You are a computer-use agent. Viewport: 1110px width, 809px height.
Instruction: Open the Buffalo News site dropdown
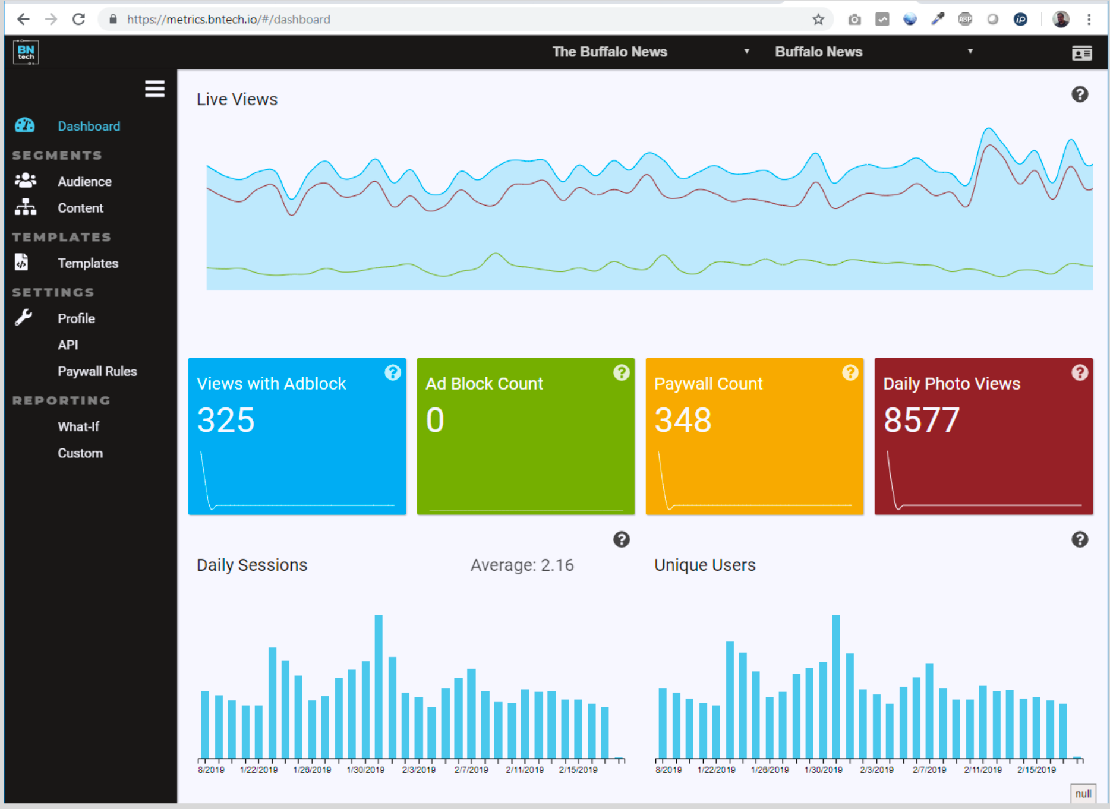[x=874, y=52]
